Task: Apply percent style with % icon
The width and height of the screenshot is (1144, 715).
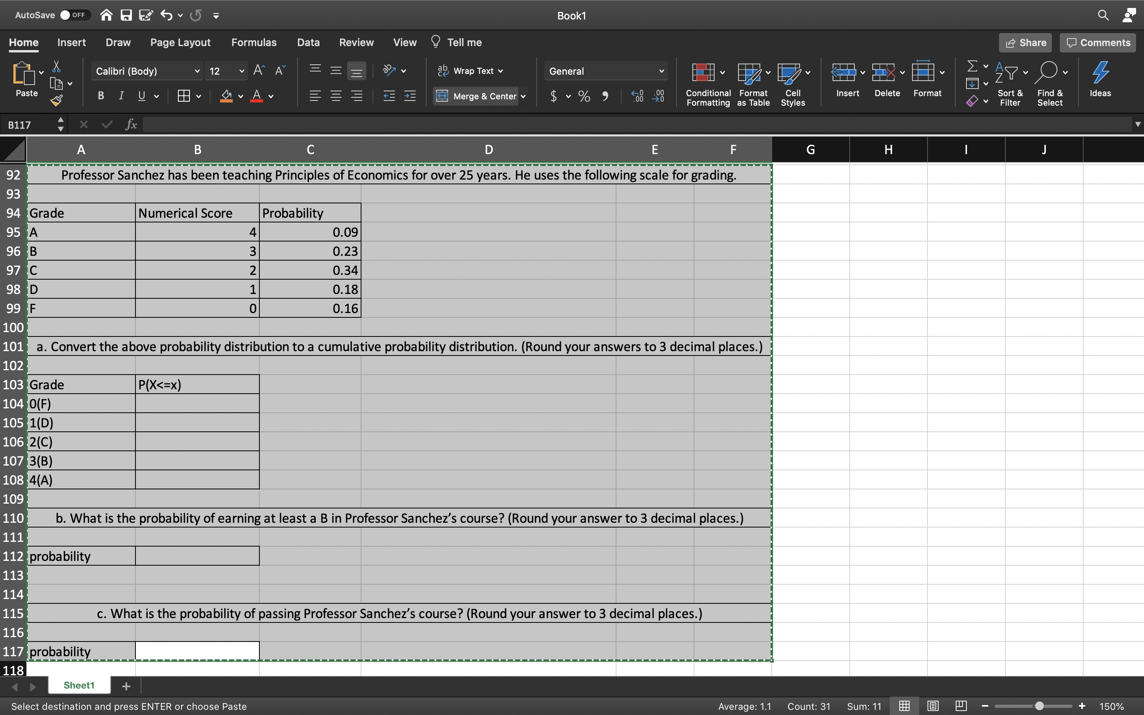Action: click(x=584, y=97)
